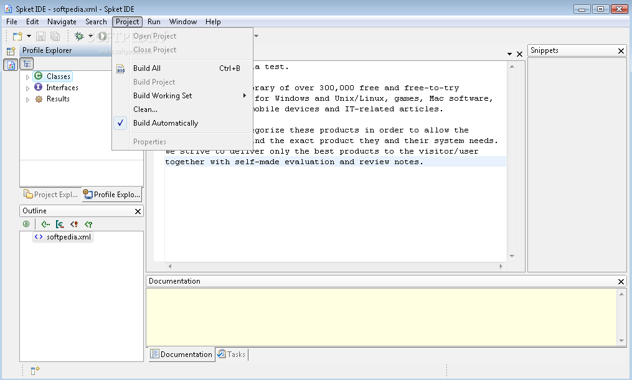This screenshot has width=632, height=380.
Task: Close the open Project menu
Action: point(128,22)
